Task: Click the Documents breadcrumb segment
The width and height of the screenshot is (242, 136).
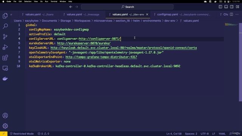Action: pyautogui.click(x=49, y=21)
